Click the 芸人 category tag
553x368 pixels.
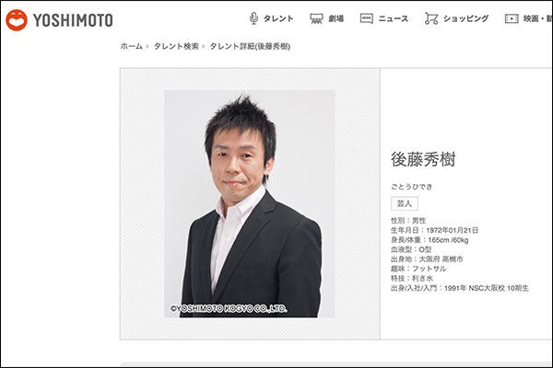point(405,202)
